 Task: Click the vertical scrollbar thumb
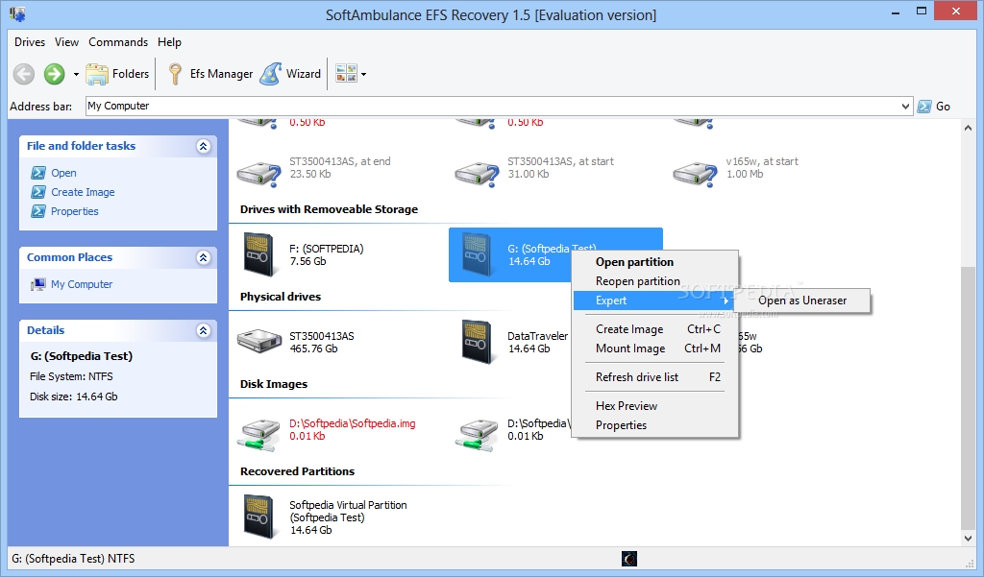pos(968,397)
